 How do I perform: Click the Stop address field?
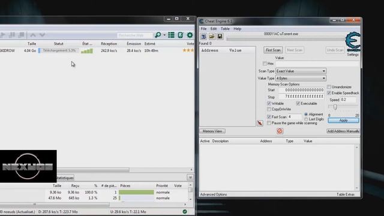tap(301, 97)
